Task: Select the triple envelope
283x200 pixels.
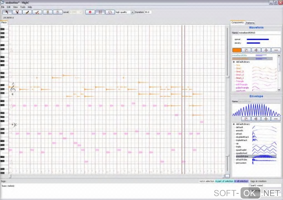Action: pyautogui.click(x=238, y=147)
